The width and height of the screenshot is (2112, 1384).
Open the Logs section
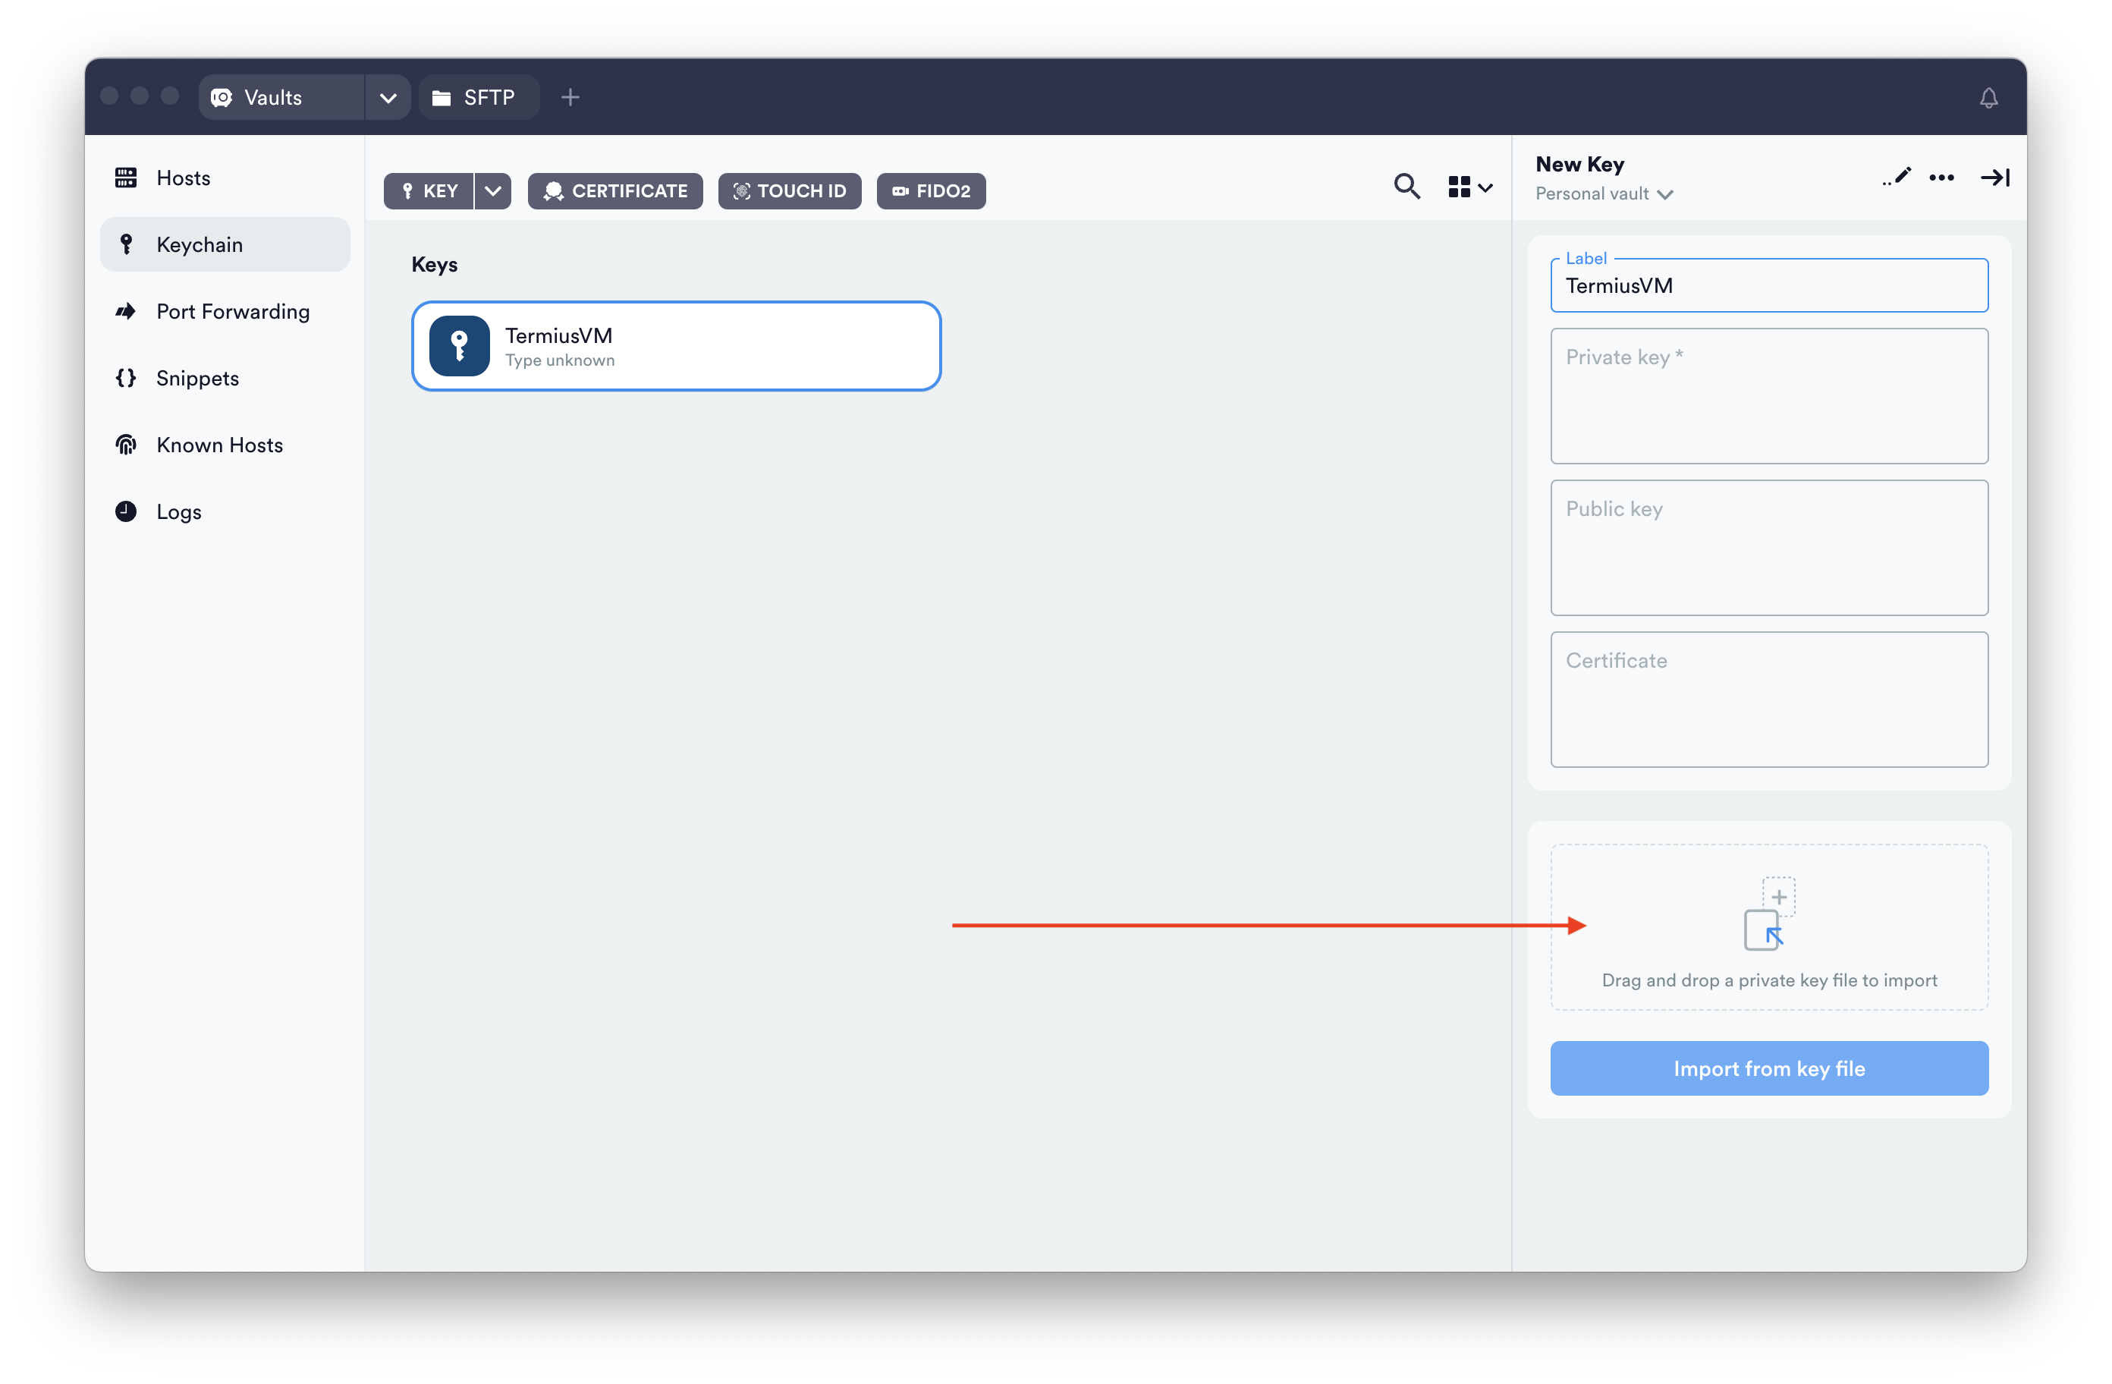(178, 512)
